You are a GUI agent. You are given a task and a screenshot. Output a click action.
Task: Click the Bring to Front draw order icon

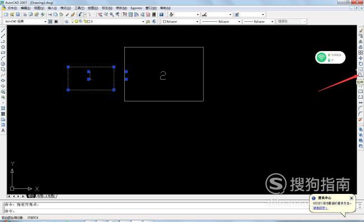[x=361, y=129]
